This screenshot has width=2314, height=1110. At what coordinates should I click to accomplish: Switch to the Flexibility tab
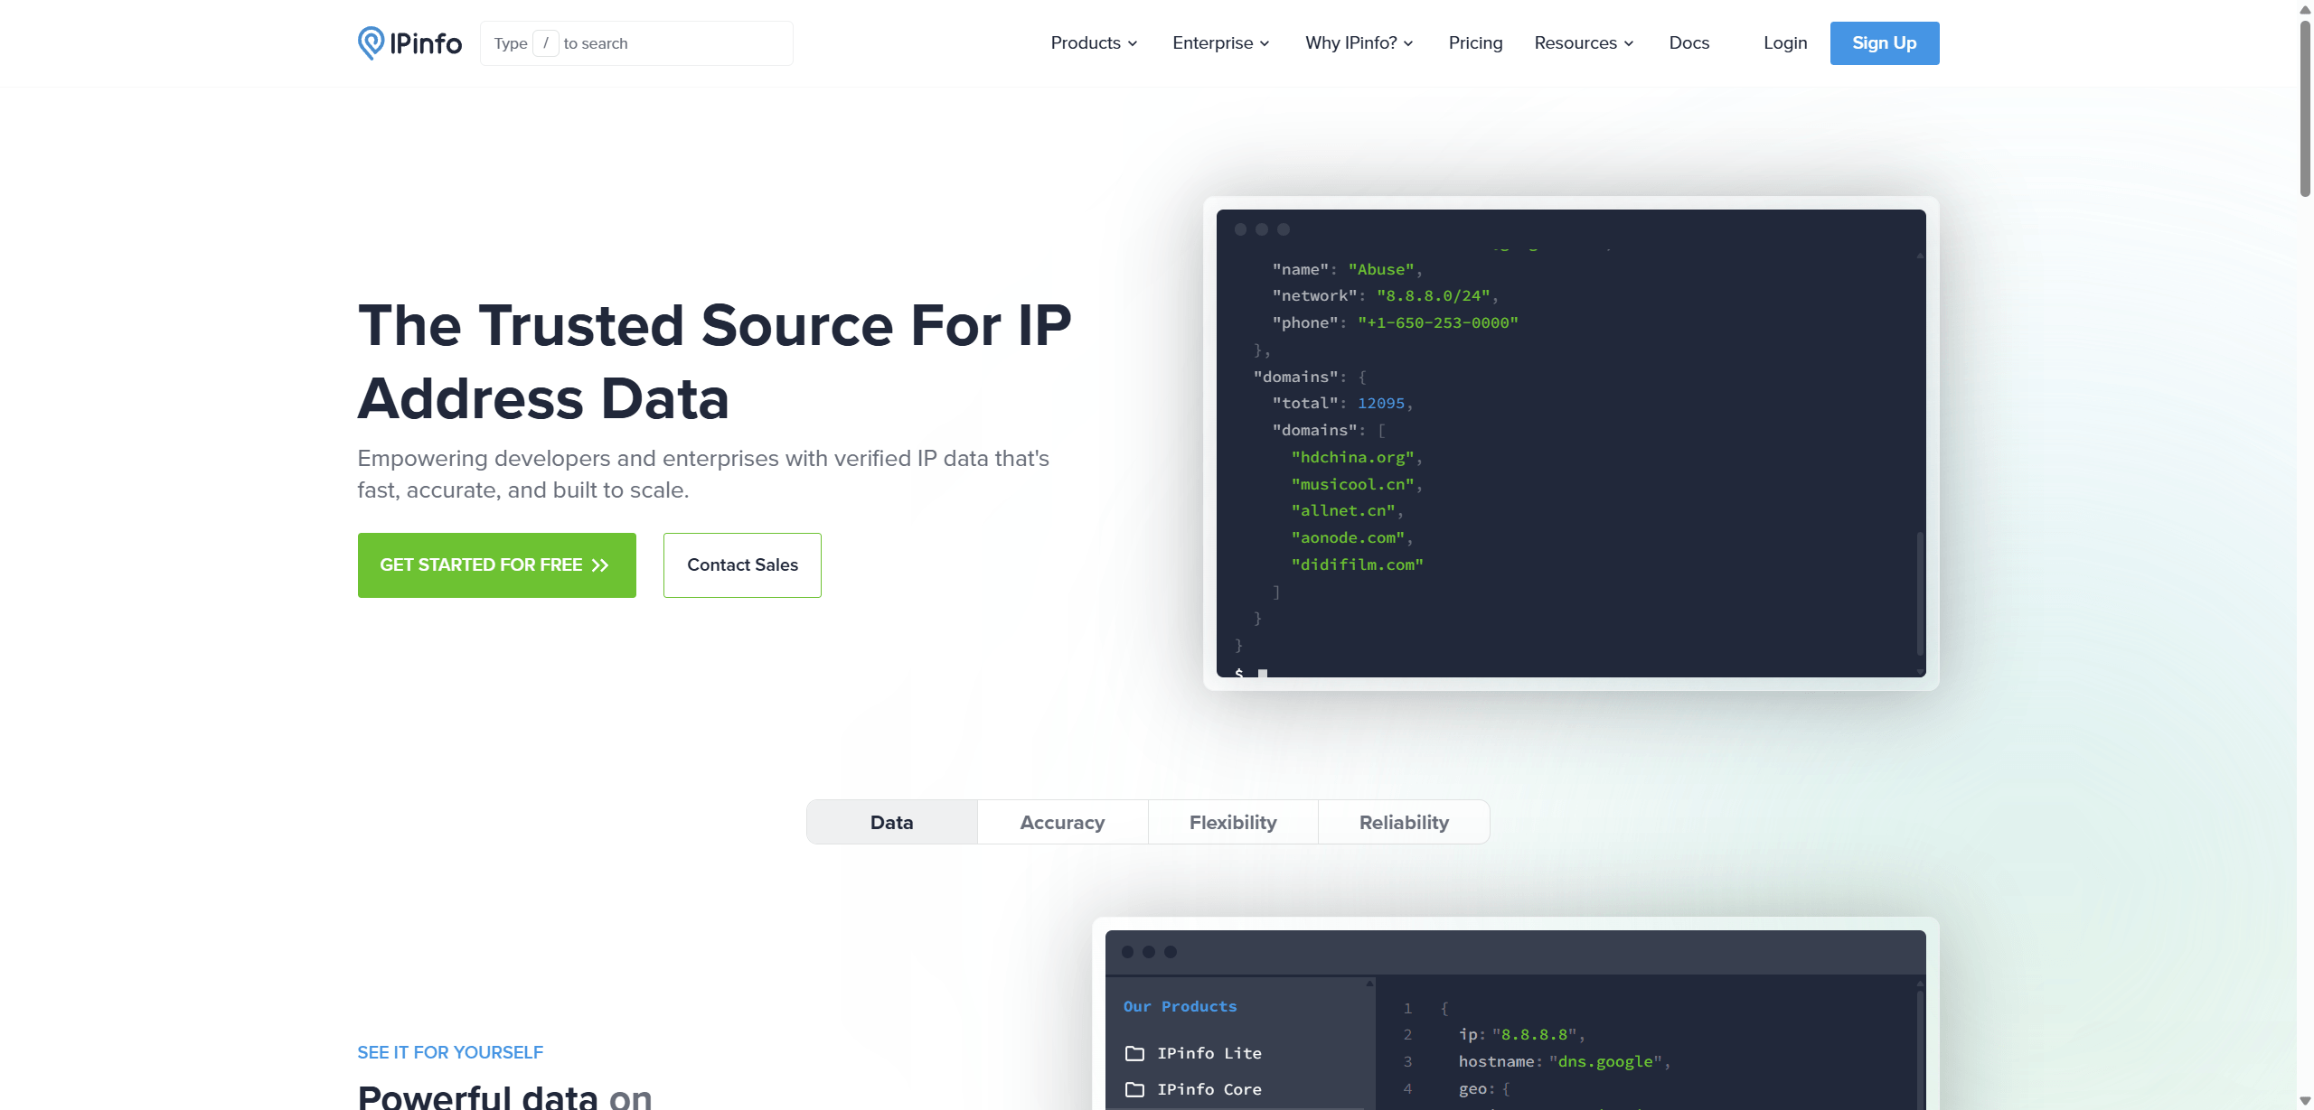click(1233, 822)
